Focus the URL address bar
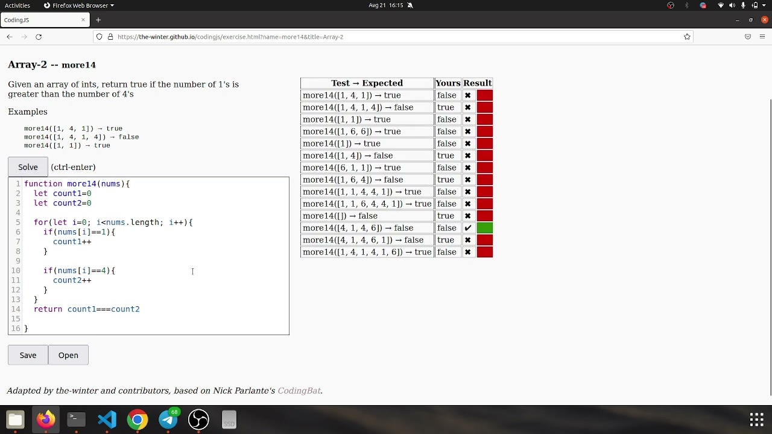This screenshot has height=434, width=772. 392,37
